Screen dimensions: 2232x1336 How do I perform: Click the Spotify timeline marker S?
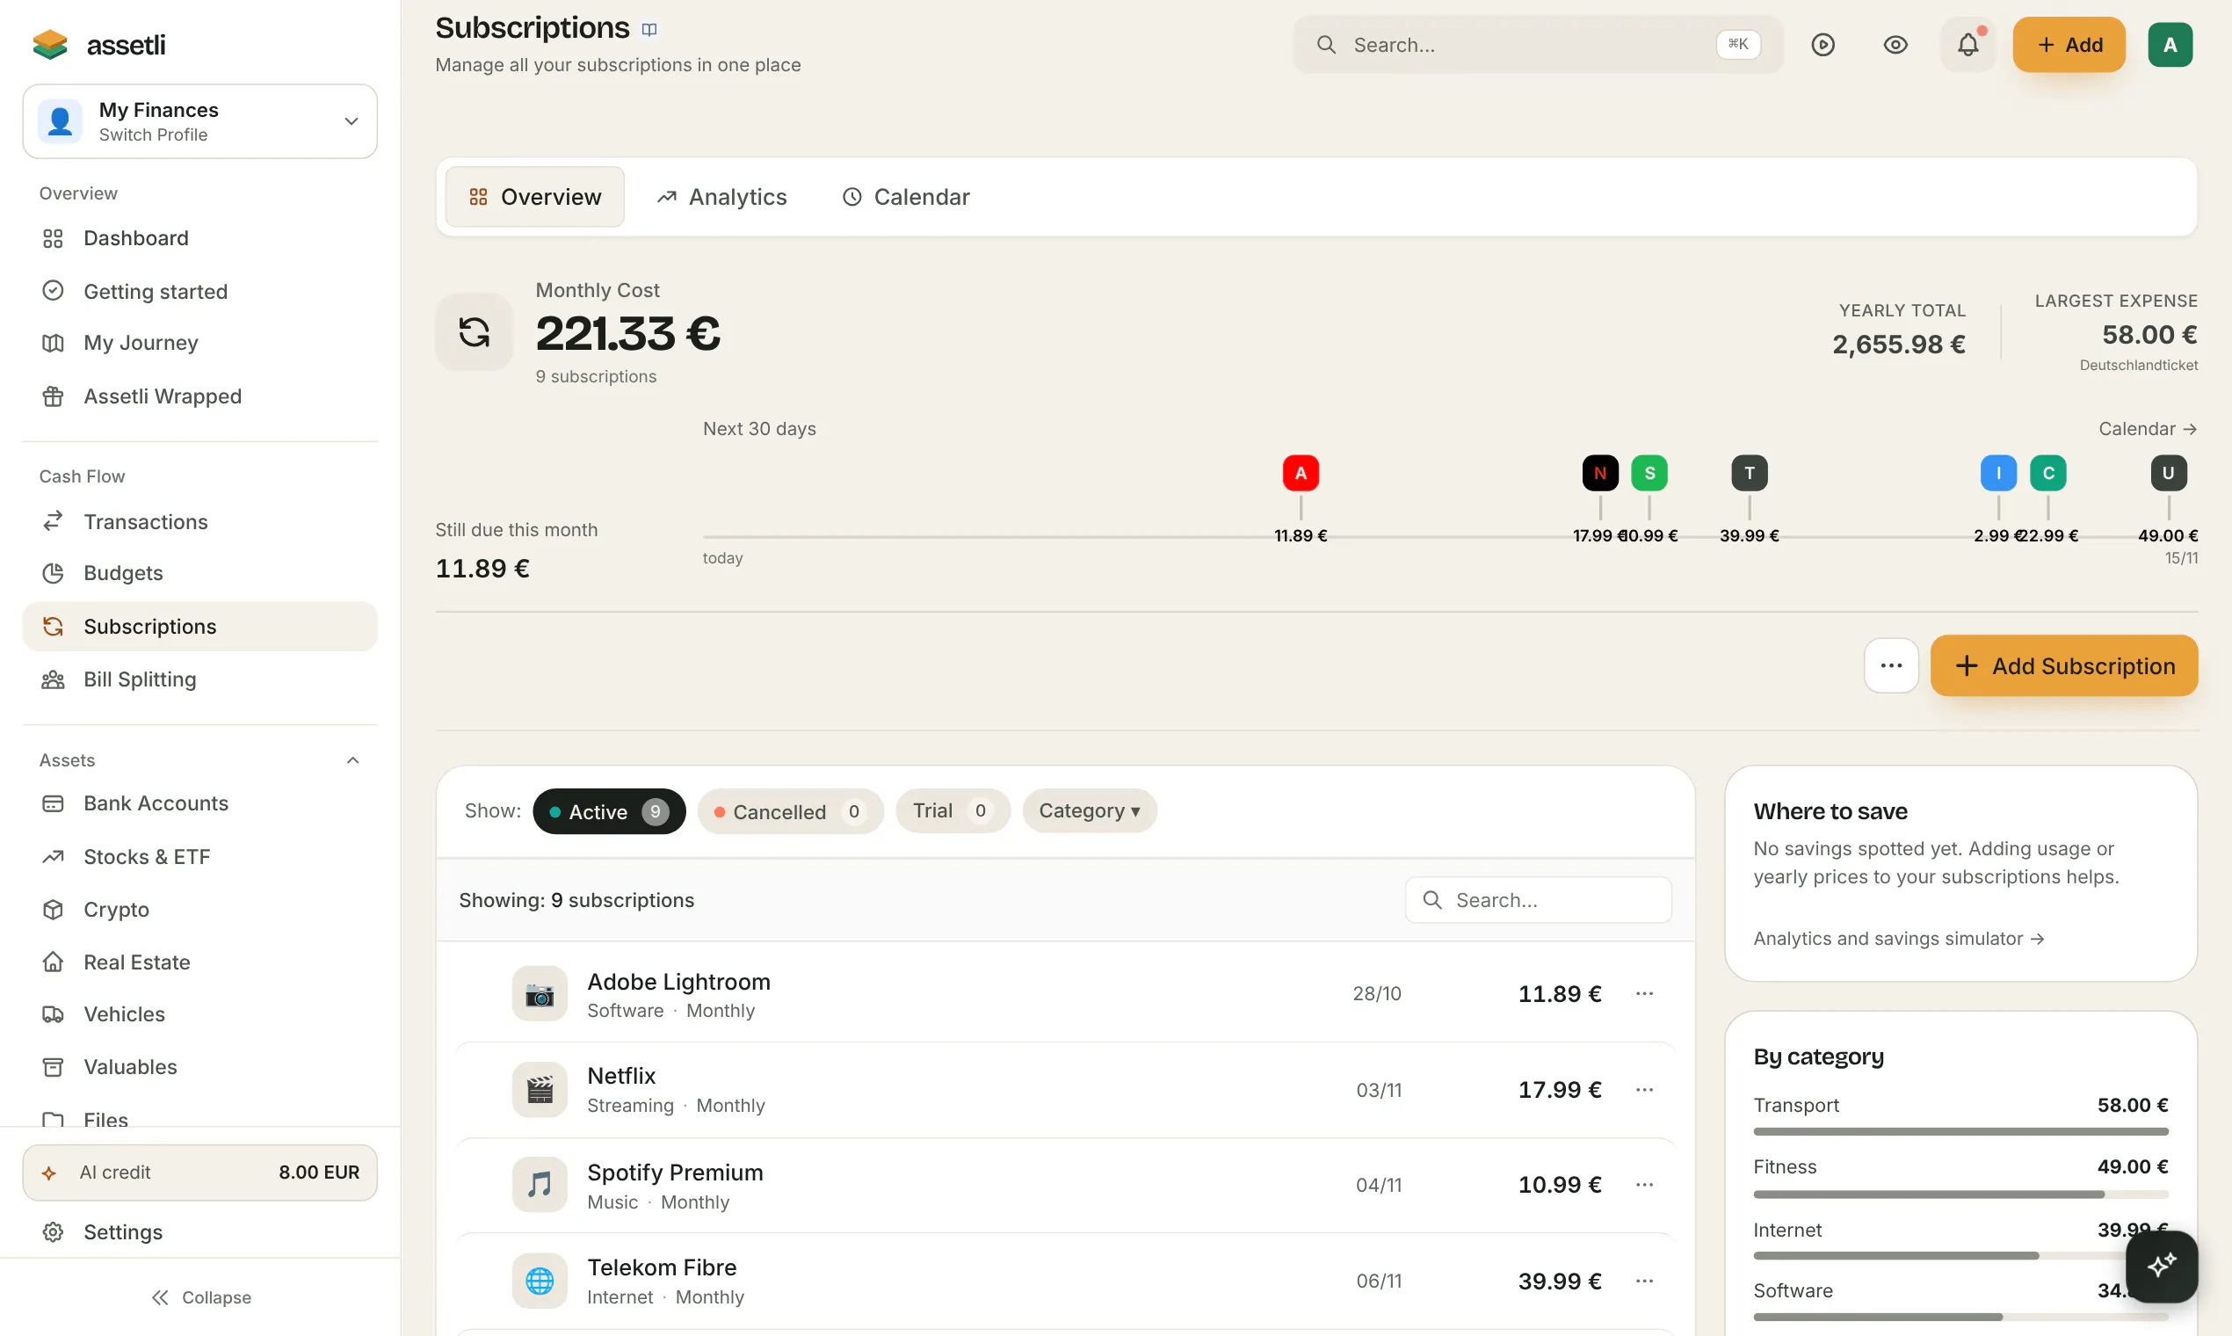1649,473
